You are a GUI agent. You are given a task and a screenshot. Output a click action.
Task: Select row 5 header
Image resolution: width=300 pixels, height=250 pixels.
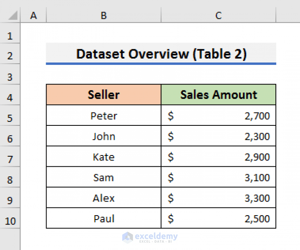(10, 115)
